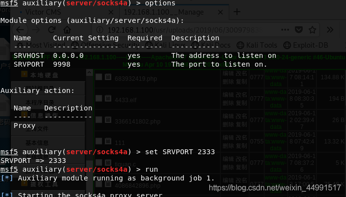
Task: Open the file 683932419.php
Action: pyautogui.click(x=136, y=79)
